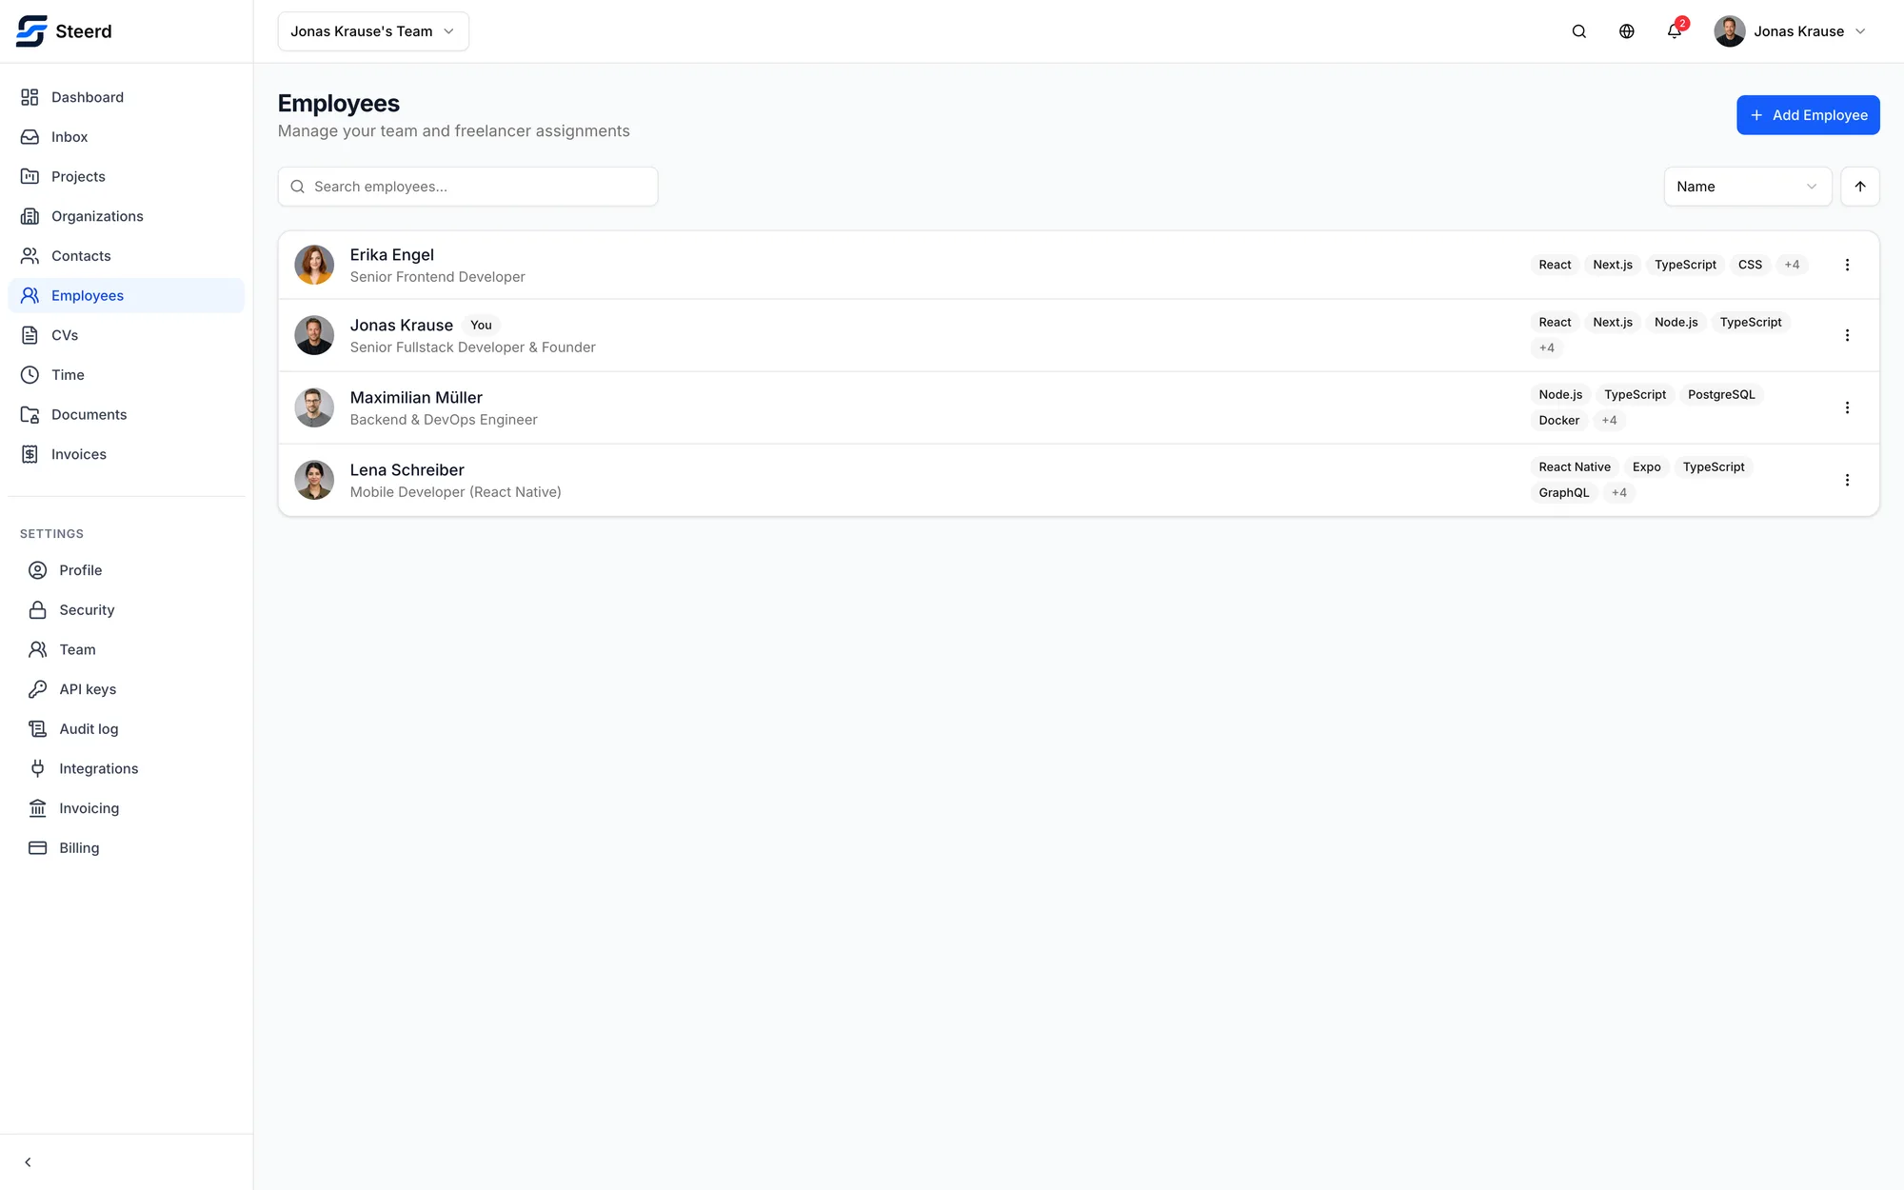The image size is (1904, 1190).
Task: Click the Invoicing bank icon
Action: [x=38, y=808]
